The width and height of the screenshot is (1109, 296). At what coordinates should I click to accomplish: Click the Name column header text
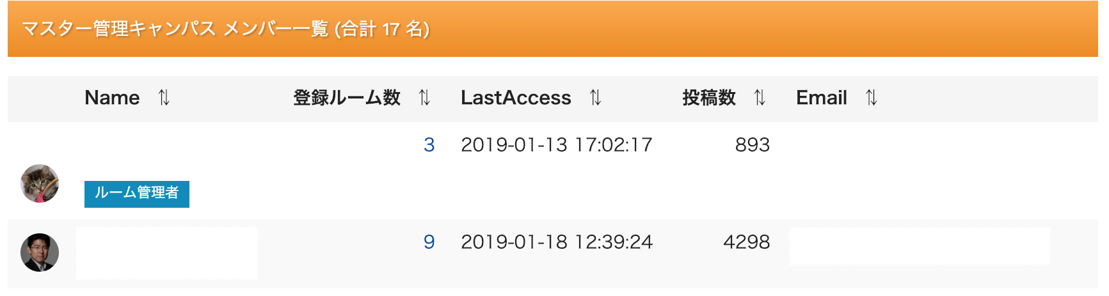coord(112,98)
